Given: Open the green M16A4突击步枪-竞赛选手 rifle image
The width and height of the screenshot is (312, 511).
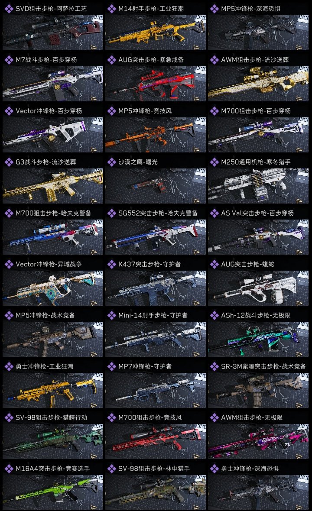Looking at the screenshot, I should coord(53,492).
